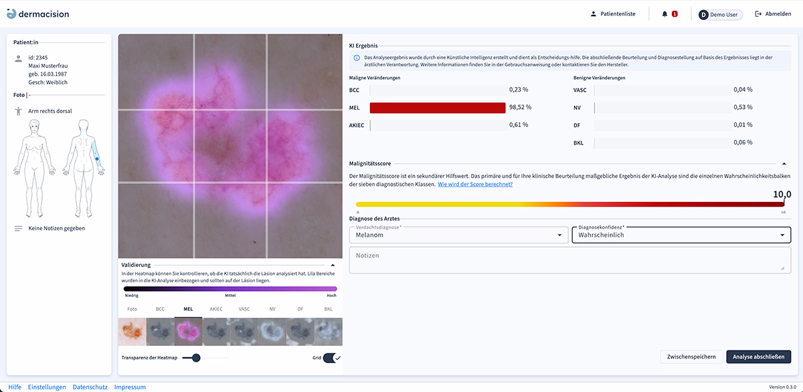
Task: Click the Analyse abschließen button
Action: click(x=758, y=357)
